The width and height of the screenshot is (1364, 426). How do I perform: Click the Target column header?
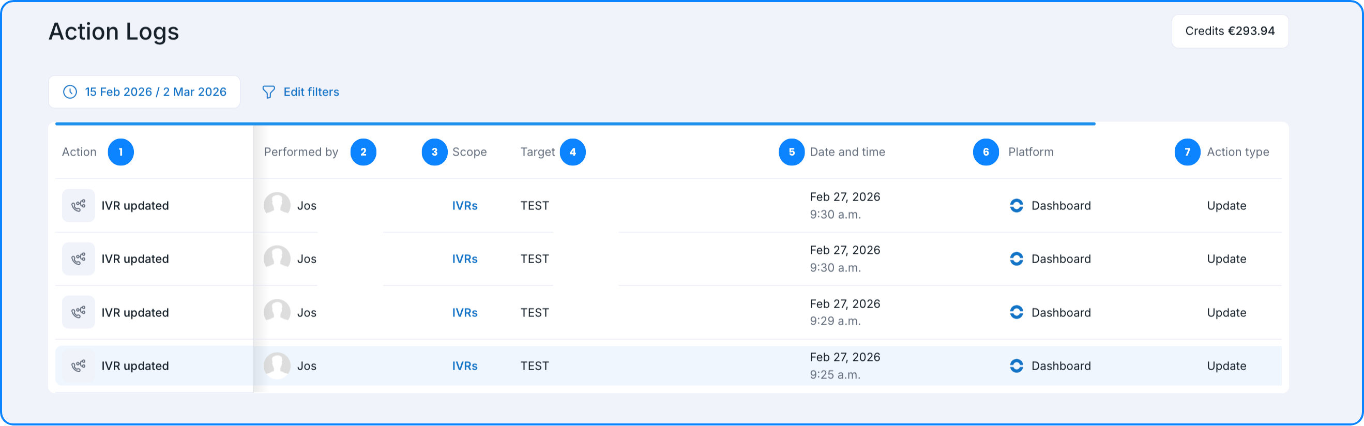click(x=537, y=153)
